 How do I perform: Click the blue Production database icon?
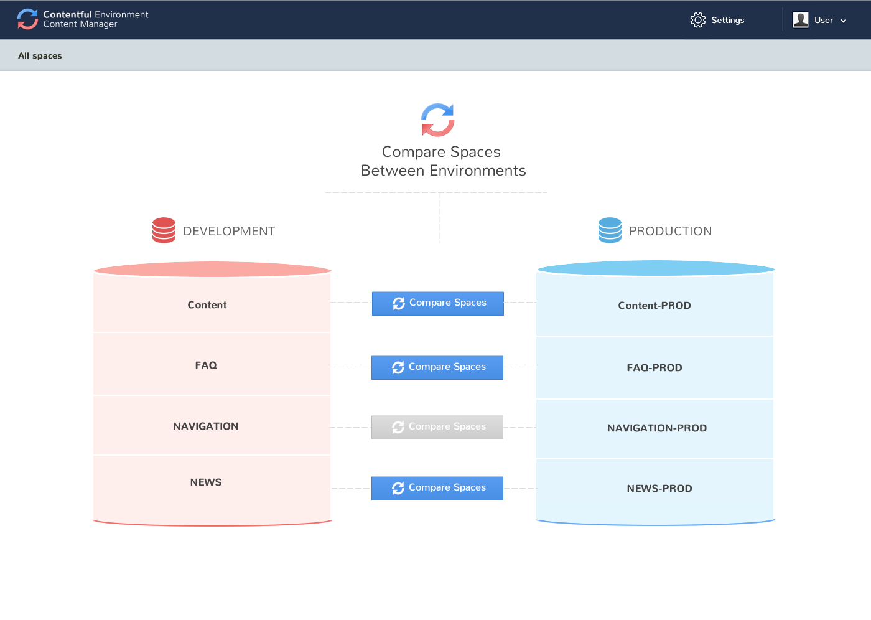(x=610, y=230)
